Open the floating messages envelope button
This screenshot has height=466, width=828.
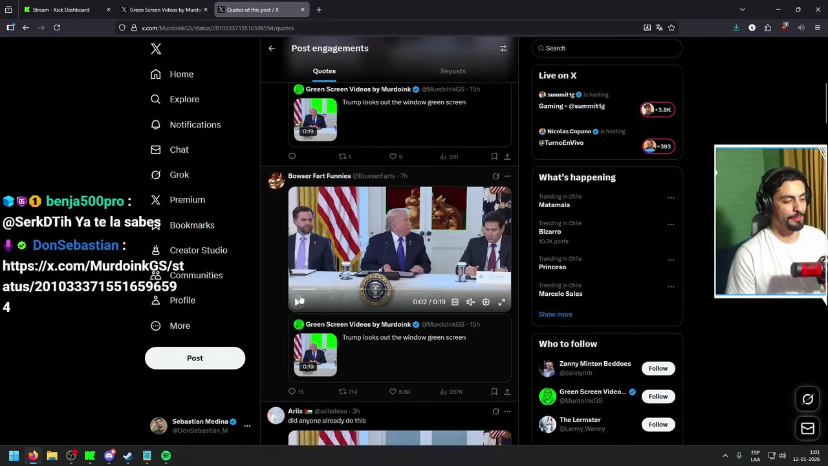[807, 428]
